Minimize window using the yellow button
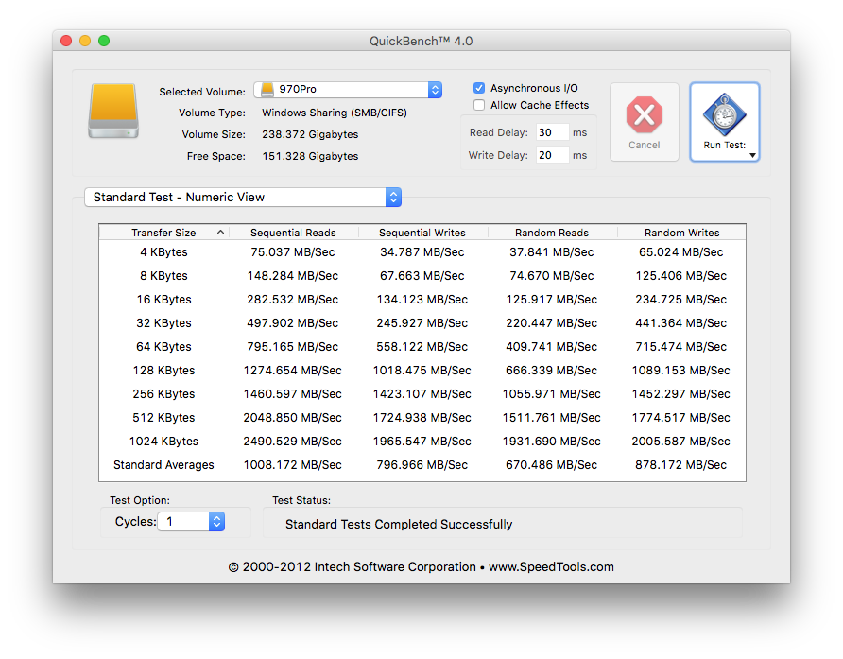 pos(85,41)
